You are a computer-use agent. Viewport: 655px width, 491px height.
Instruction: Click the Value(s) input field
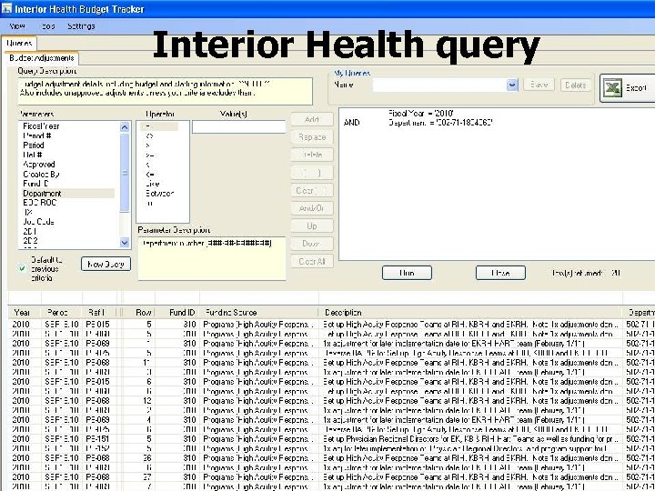click(239, 127)
